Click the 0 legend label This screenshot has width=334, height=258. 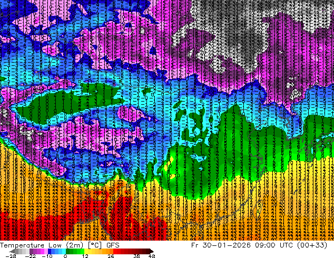point(65,256)
